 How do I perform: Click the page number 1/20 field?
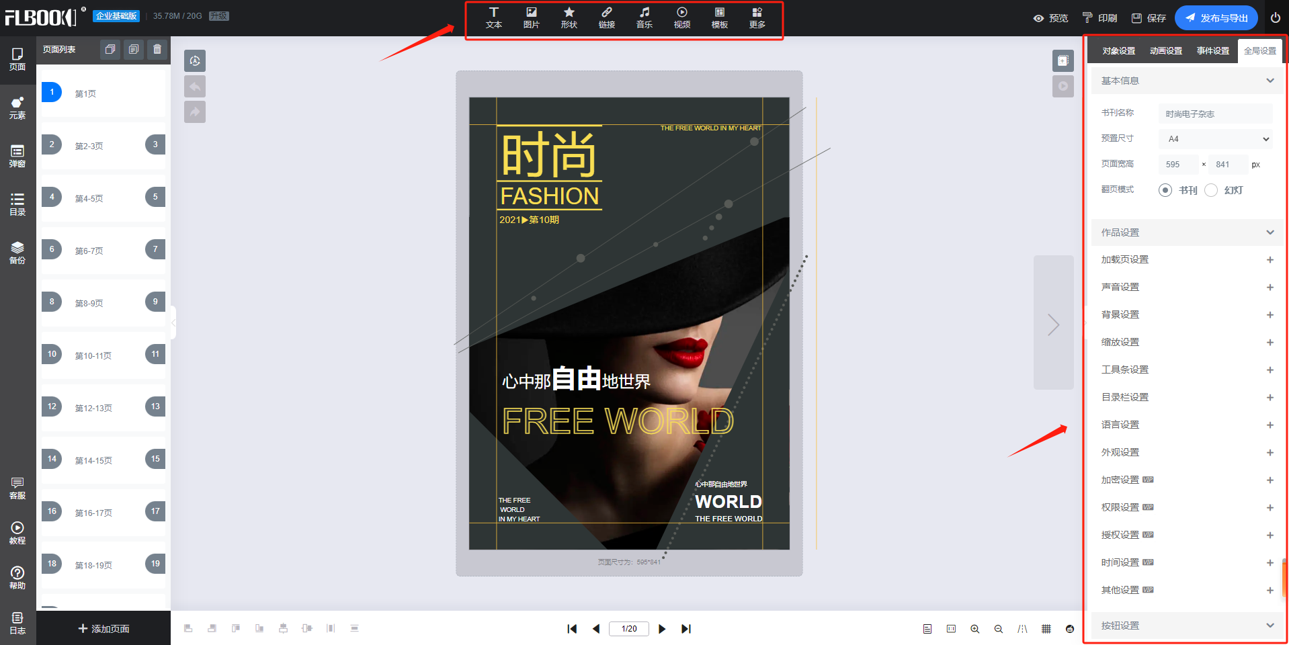coord(629,629)
